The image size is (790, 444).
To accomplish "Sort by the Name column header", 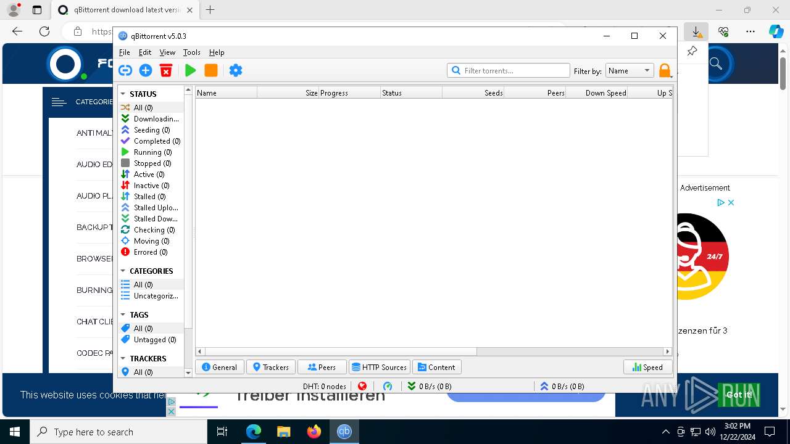I will 227,92.
